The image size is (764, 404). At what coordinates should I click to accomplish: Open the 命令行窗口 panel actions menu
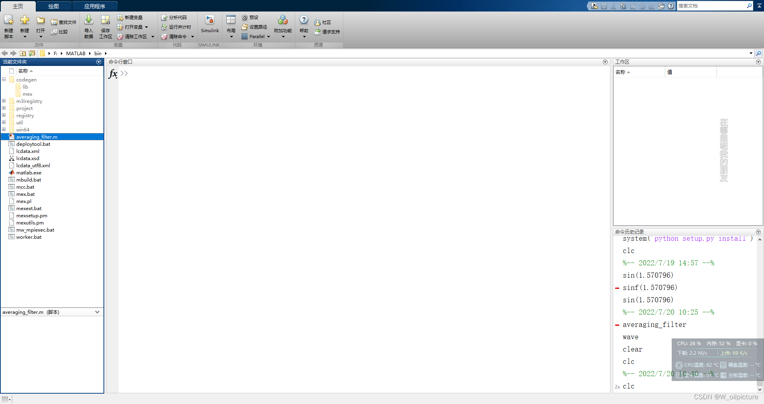605,62
